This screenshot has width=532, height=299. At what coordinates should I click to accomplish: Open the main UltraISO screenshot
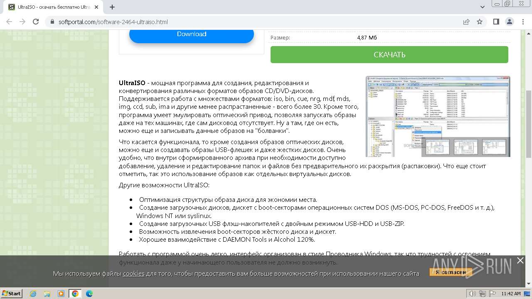pos(438,116)
